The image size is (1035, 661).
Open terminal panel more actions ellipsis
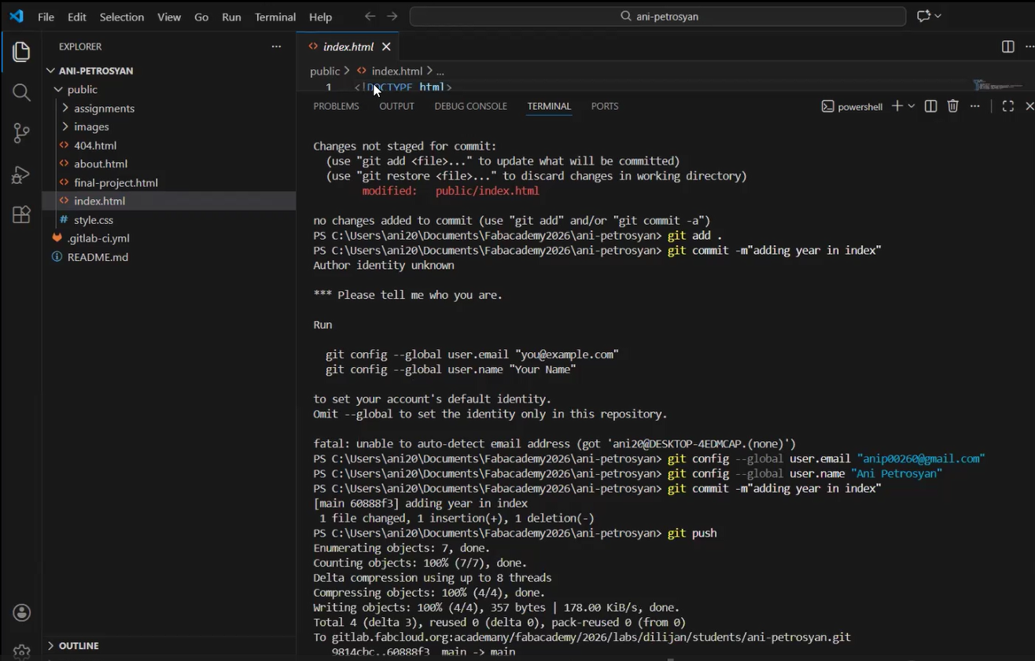[x=975, y=106]
